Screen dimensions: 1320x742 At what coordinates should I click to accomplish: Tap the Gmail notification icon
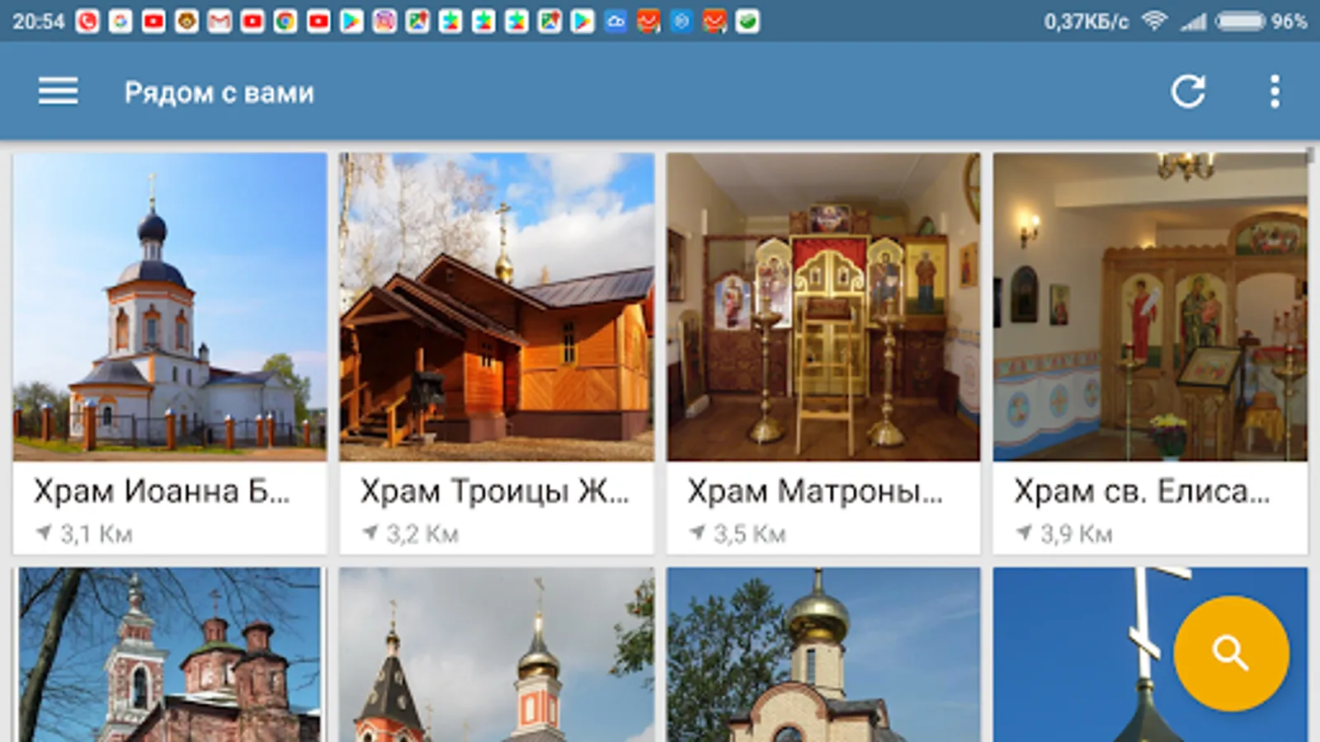tap(219, 21)
